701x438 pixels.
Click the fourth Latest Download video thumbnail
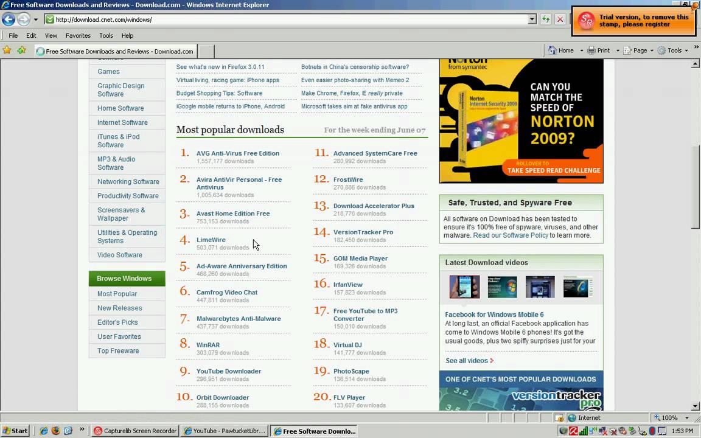pos(578,287)
